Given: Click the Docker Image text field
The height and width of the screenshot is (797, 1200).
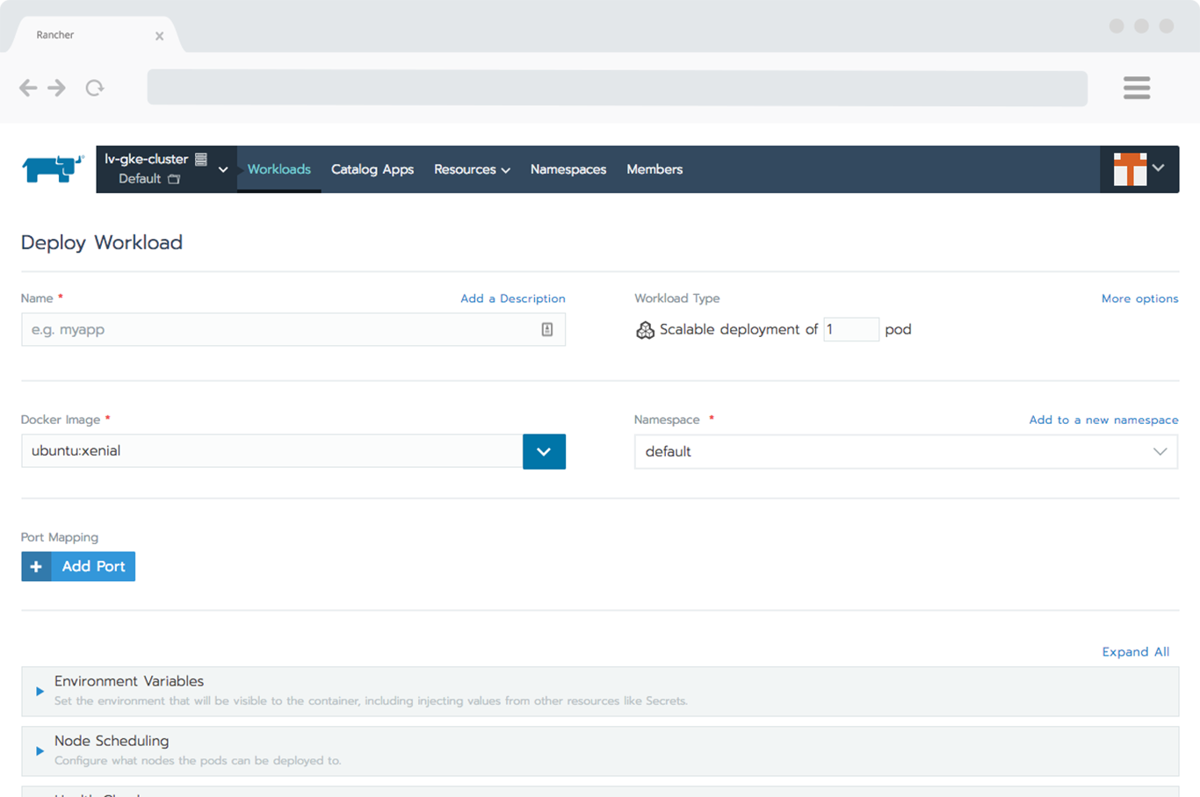Looking at the screenshot, I should [272, 451].
